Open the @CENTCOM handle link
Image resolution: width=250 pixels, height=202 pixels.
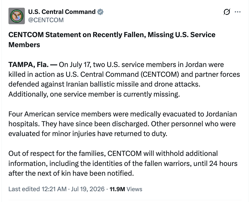pos(46,20)
